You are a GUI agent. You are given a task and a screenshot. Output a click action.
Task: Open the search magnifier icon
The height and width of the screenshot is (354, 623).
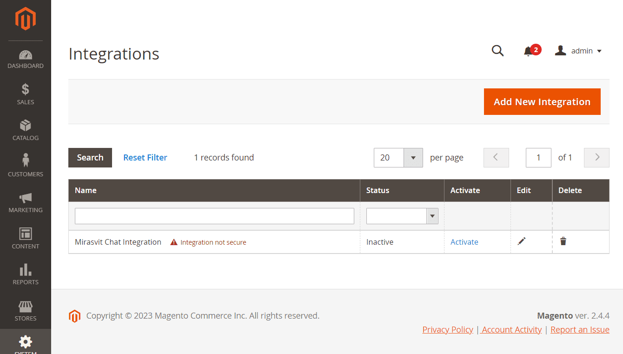(x=497, y=51)
